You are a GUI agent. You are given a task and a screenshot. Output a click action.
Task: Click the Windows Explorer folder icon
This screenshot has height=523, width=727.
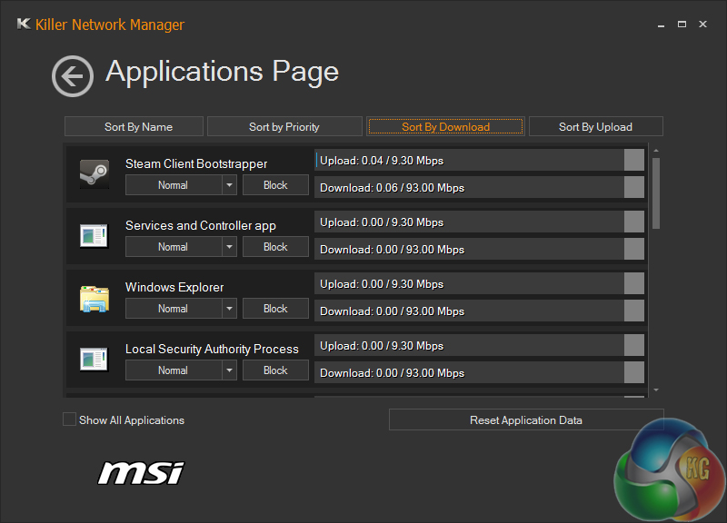(x=94, y=297)
